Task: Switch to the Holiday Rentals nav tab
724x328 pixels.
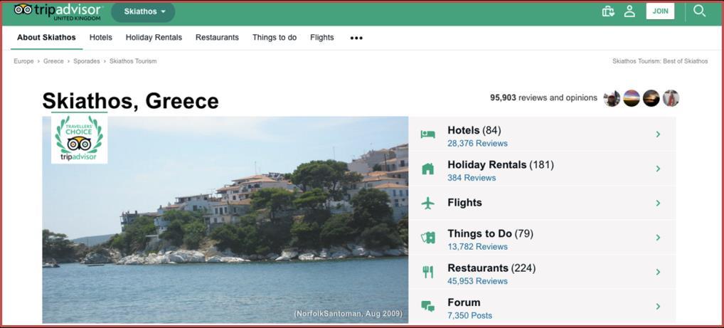Action: coord(154,38)
